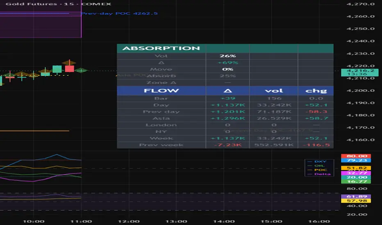Click the Prev week chg -116.5
Screen dimensions: 382x225
click(316, 145)
